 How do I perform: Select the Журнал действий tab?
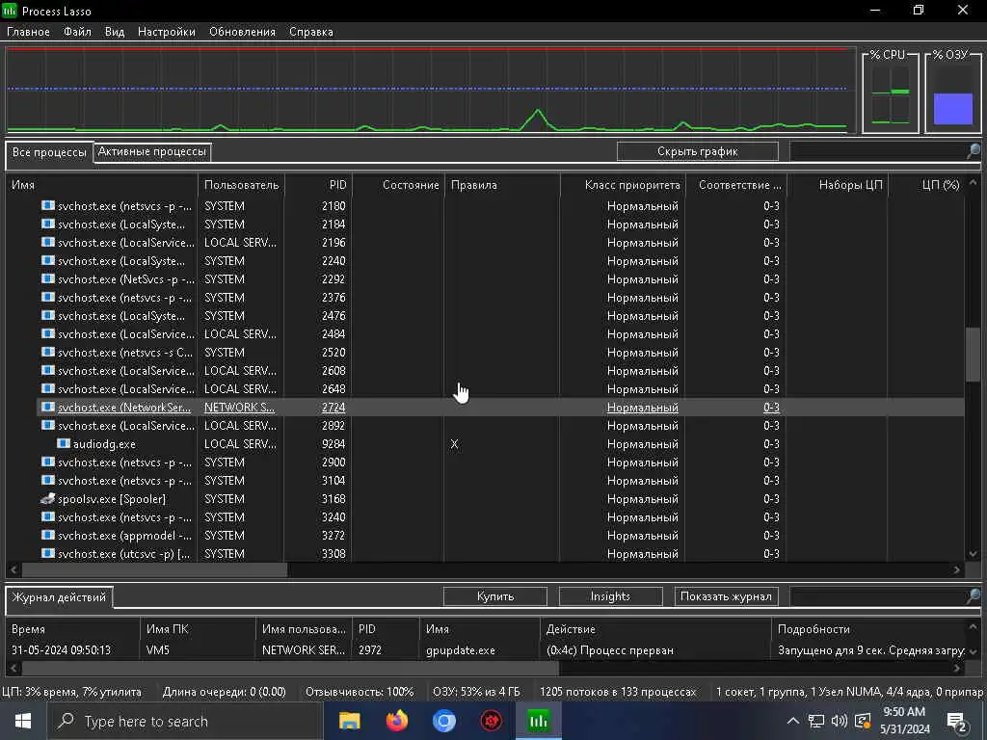pos(59,597)
